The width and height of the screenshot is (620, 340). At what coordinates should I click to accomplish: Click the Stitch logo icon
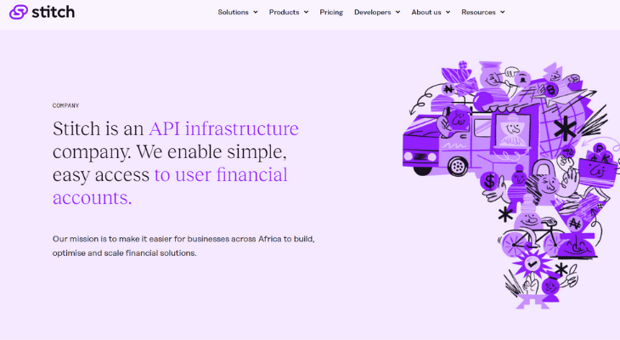click(18, 12)
